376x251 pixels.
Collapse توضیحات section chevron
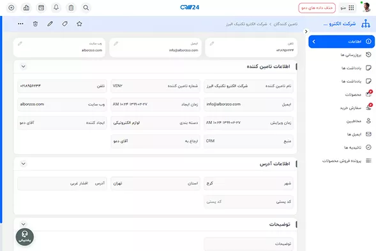coord(23,224)
